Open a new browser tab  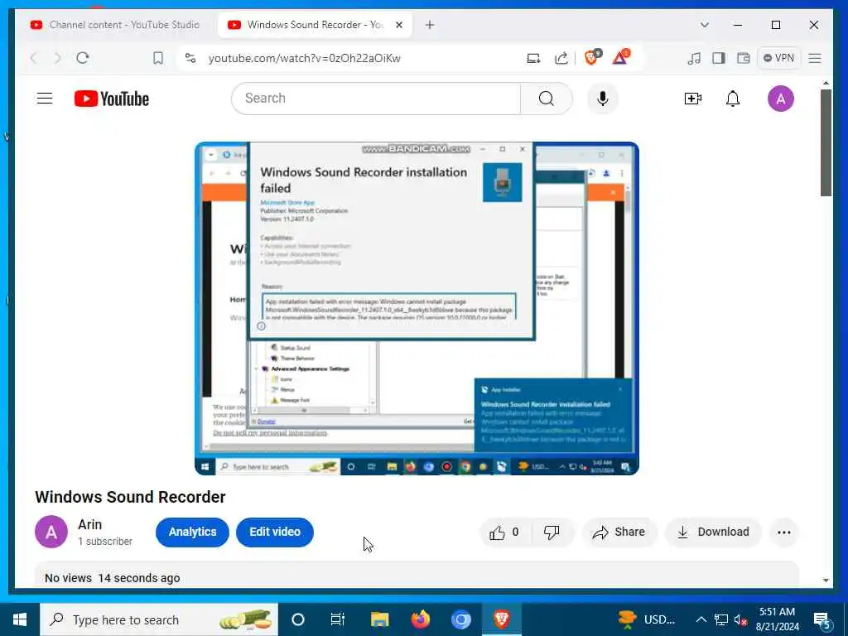pos(430,25)
